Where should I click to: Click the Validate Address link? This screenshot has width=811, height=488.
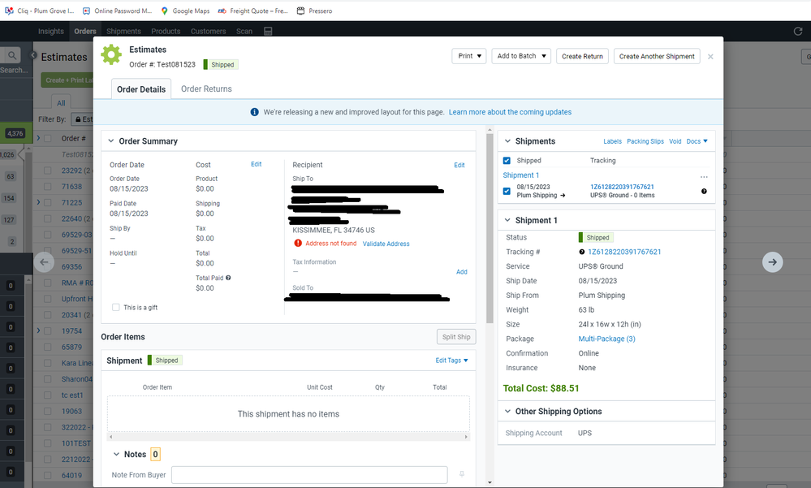[x=386, y=244]
